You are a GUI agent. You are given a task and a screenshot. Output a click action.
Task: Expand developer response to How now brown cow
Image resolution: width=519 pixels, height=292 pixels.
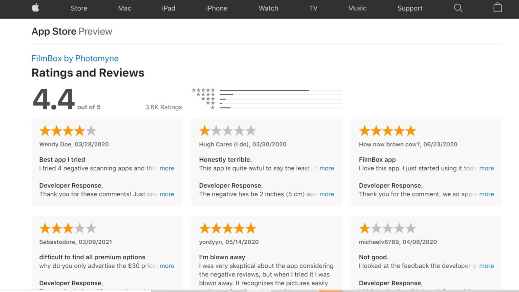pyautogui.click(x=486, y=194)
